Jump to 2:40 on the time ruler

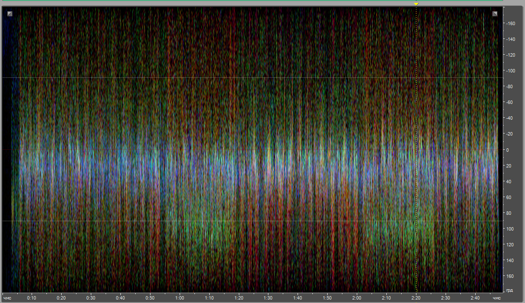475,298
